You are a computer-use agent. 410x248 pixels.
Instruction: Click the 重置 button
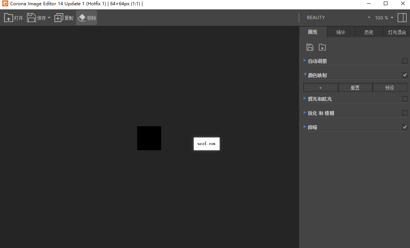pyautogui.click(x=355, y=88)
